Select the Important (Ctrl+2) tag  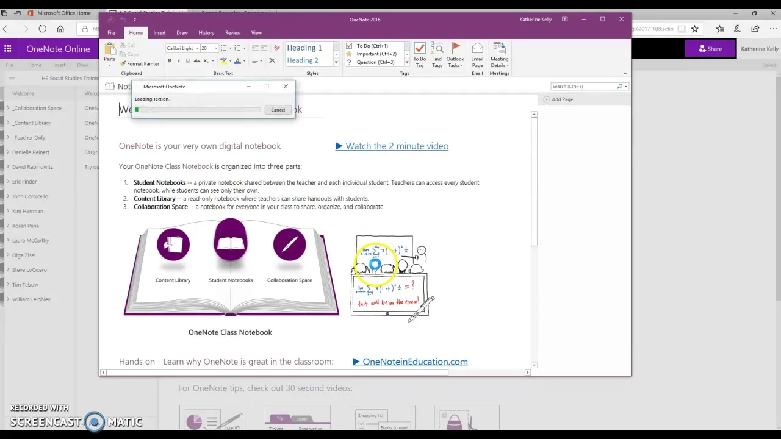372,54
